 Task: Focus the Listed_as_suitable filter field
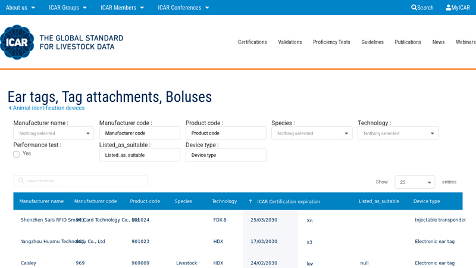140,155
